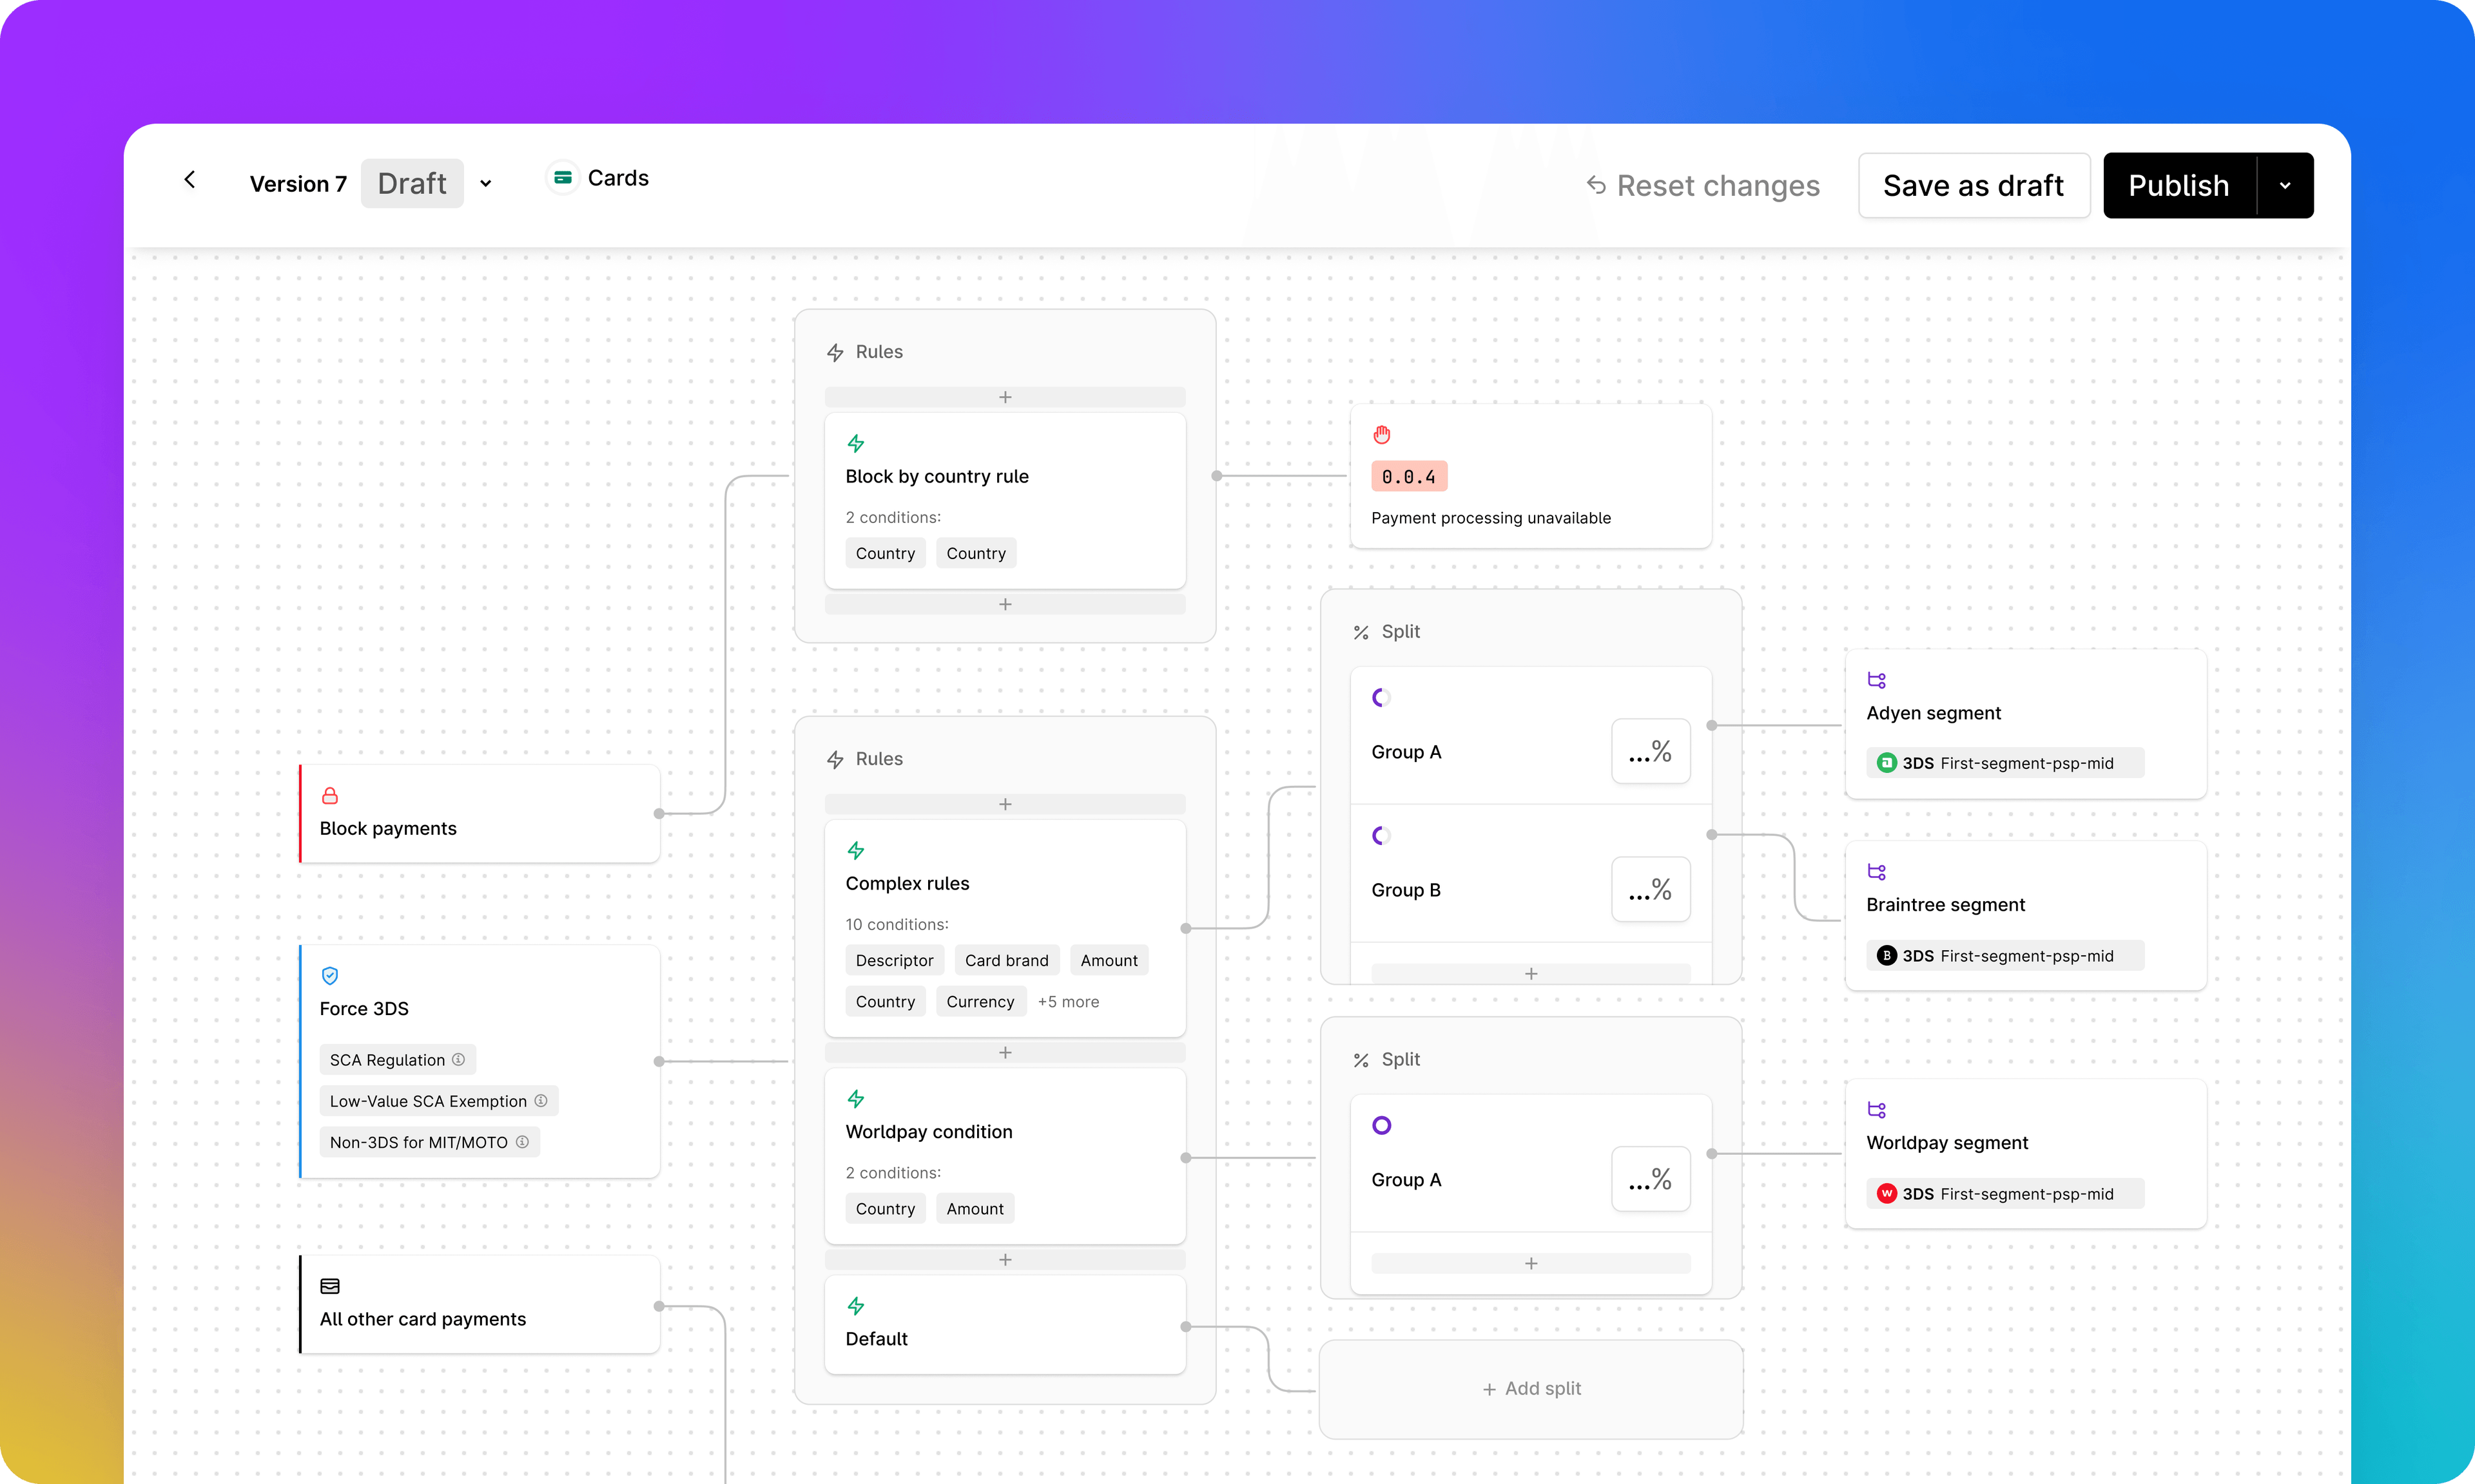Click Add split at the bottom
2475x1484 pixels.
point(1531,1388)
